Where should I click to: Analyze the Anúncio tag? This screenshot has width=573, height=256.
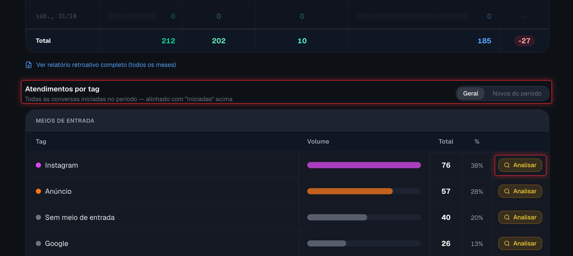520,191
